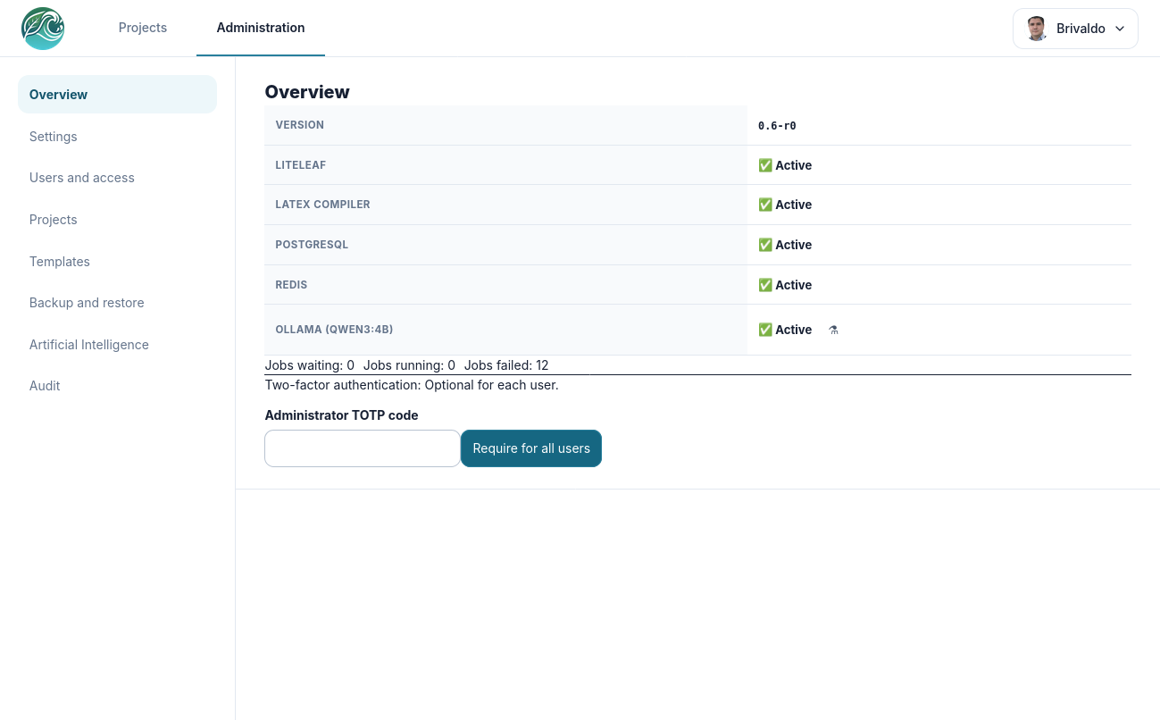The image size is (1160, 720).
Task: Click the flask icon beside Ollama status
Action: [833, 330]
